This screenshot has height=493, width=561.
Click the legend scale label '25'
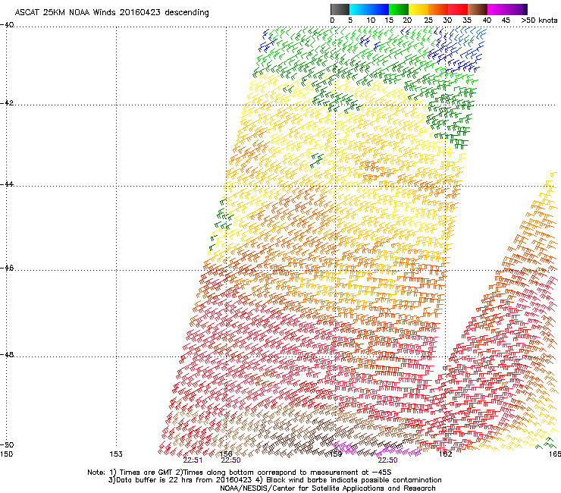(x=428, y=20)
